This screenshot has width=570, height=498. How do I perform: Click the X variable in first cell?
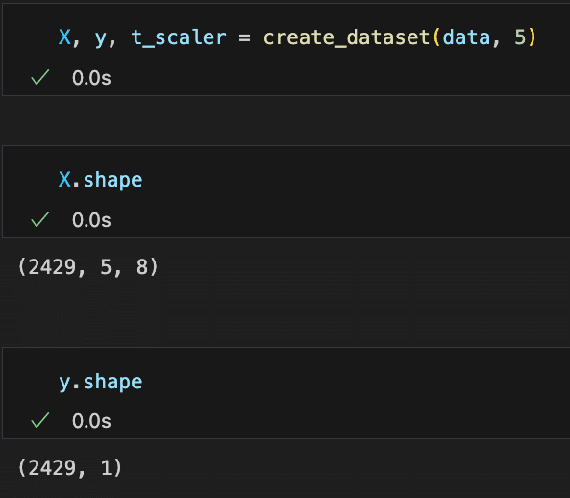click(x=64, y=37)
